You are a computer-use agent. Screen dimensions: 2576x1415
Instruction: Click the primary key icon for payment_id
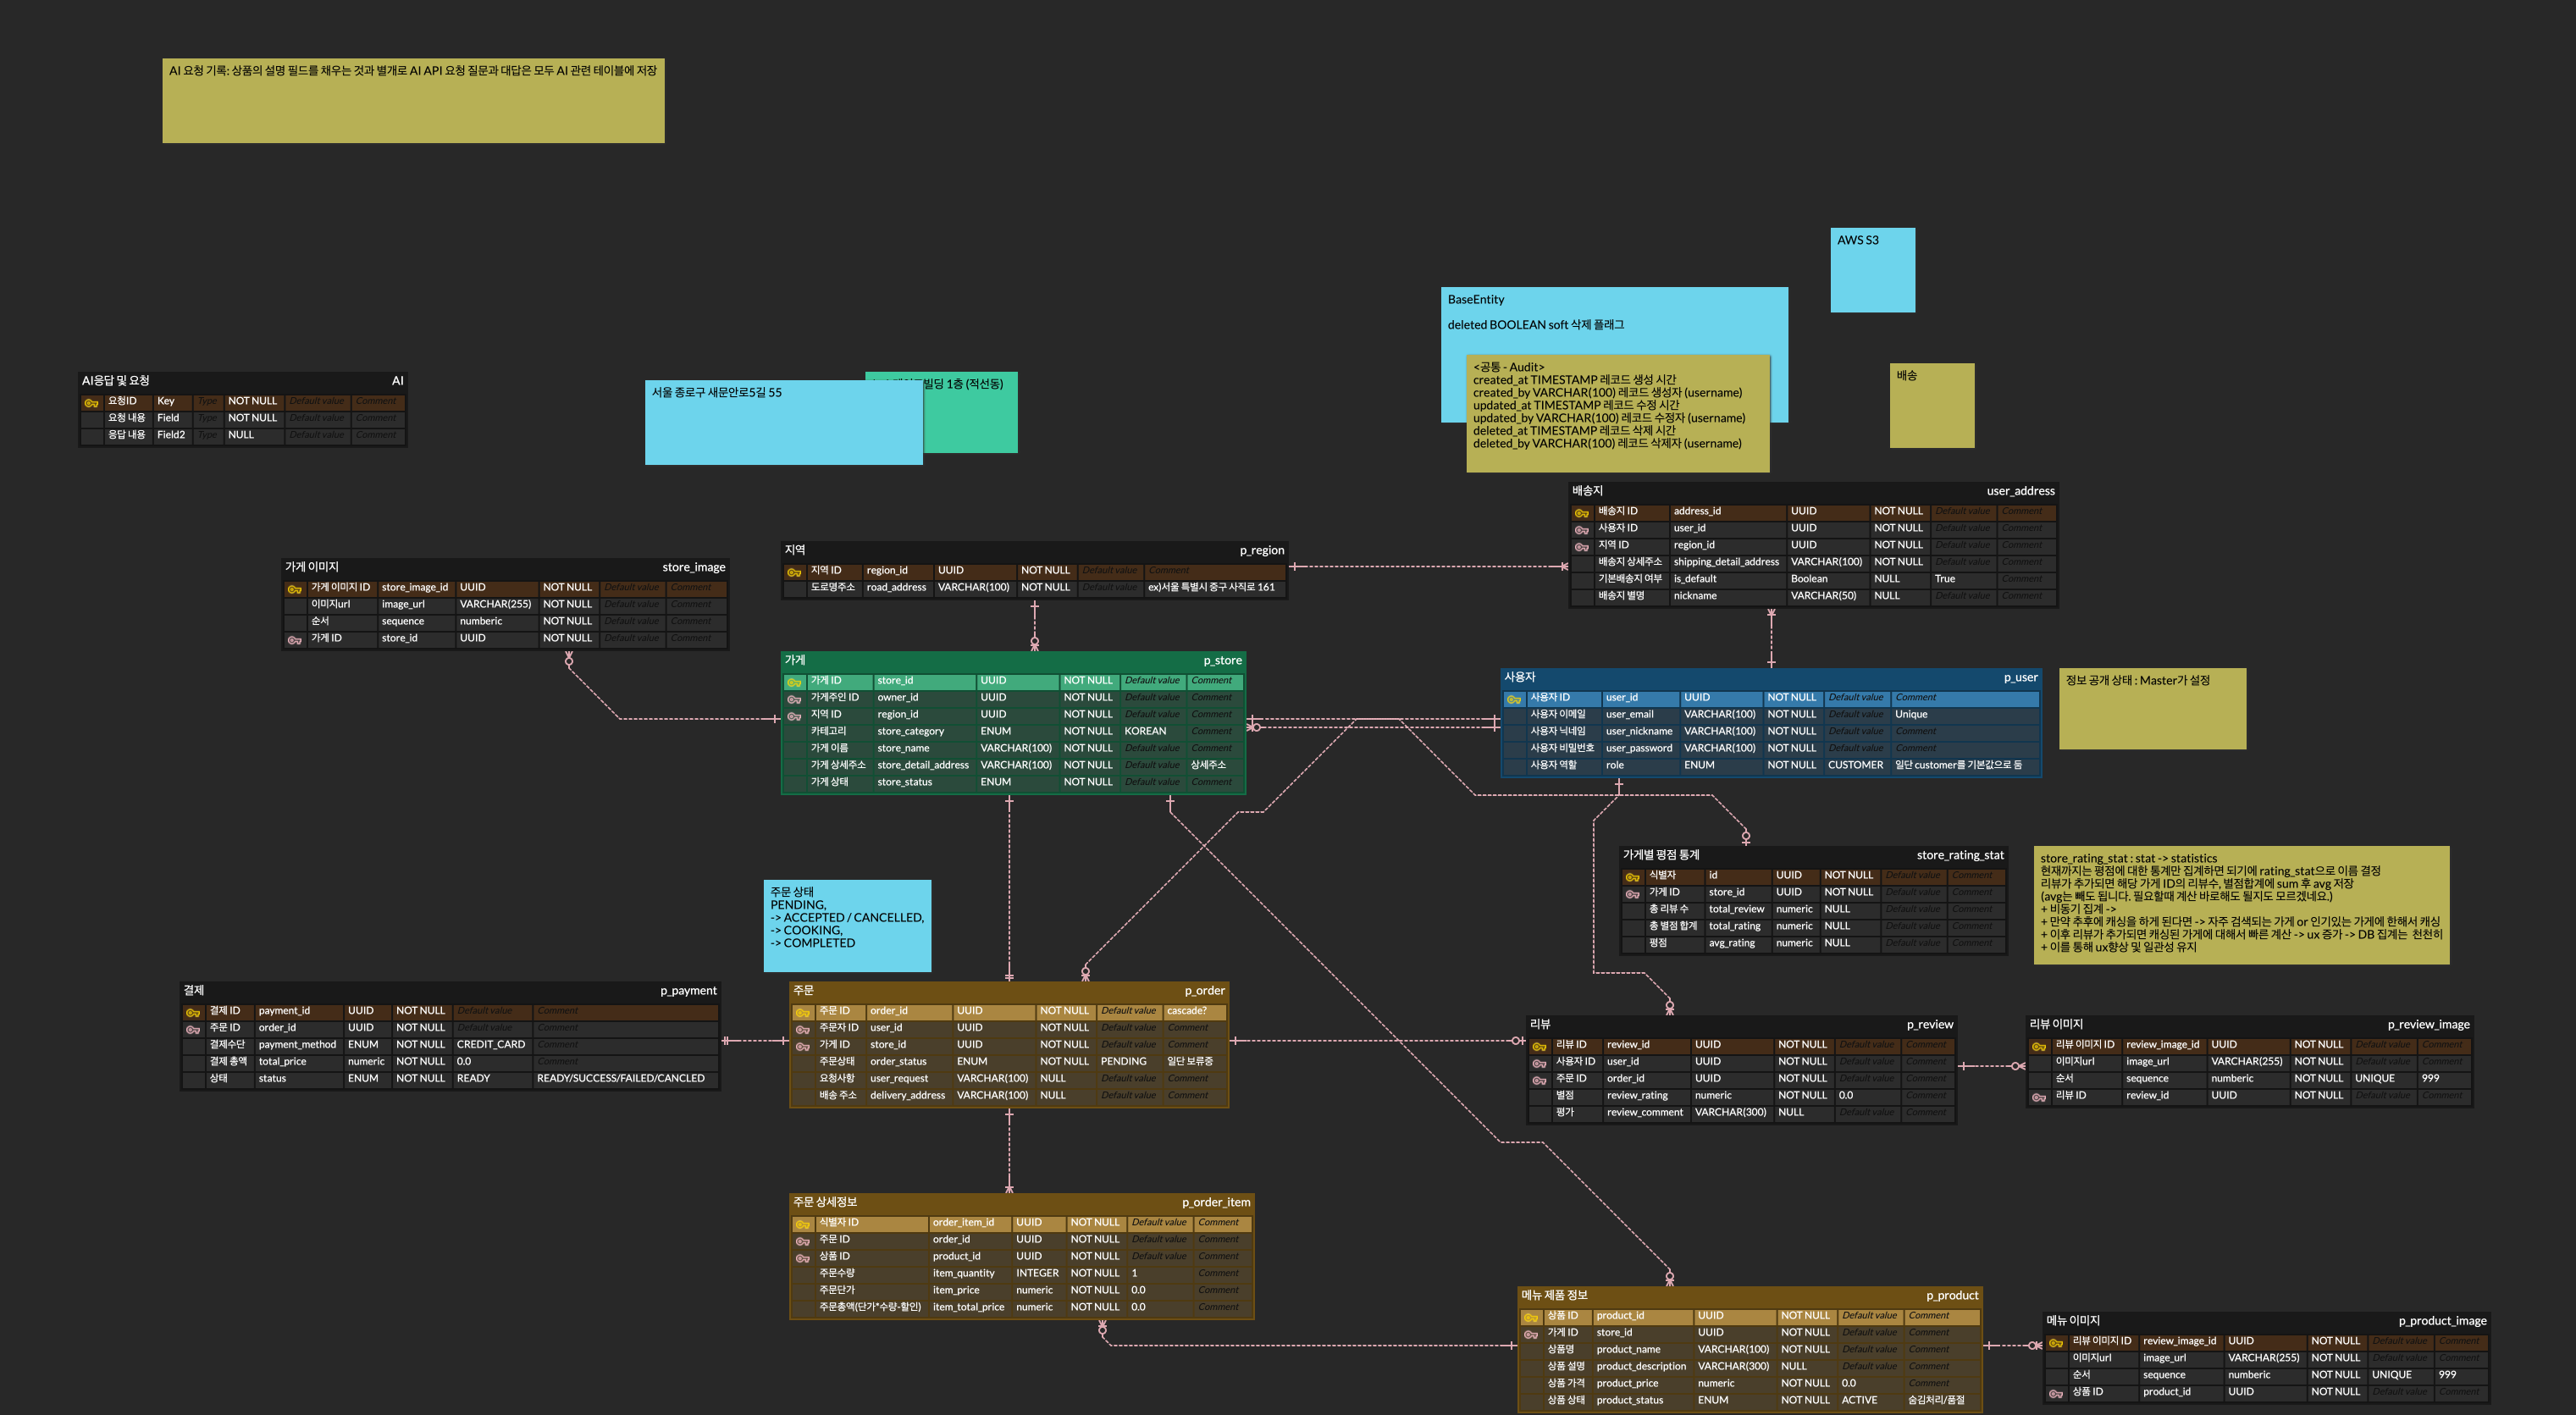click(193, 1012)
